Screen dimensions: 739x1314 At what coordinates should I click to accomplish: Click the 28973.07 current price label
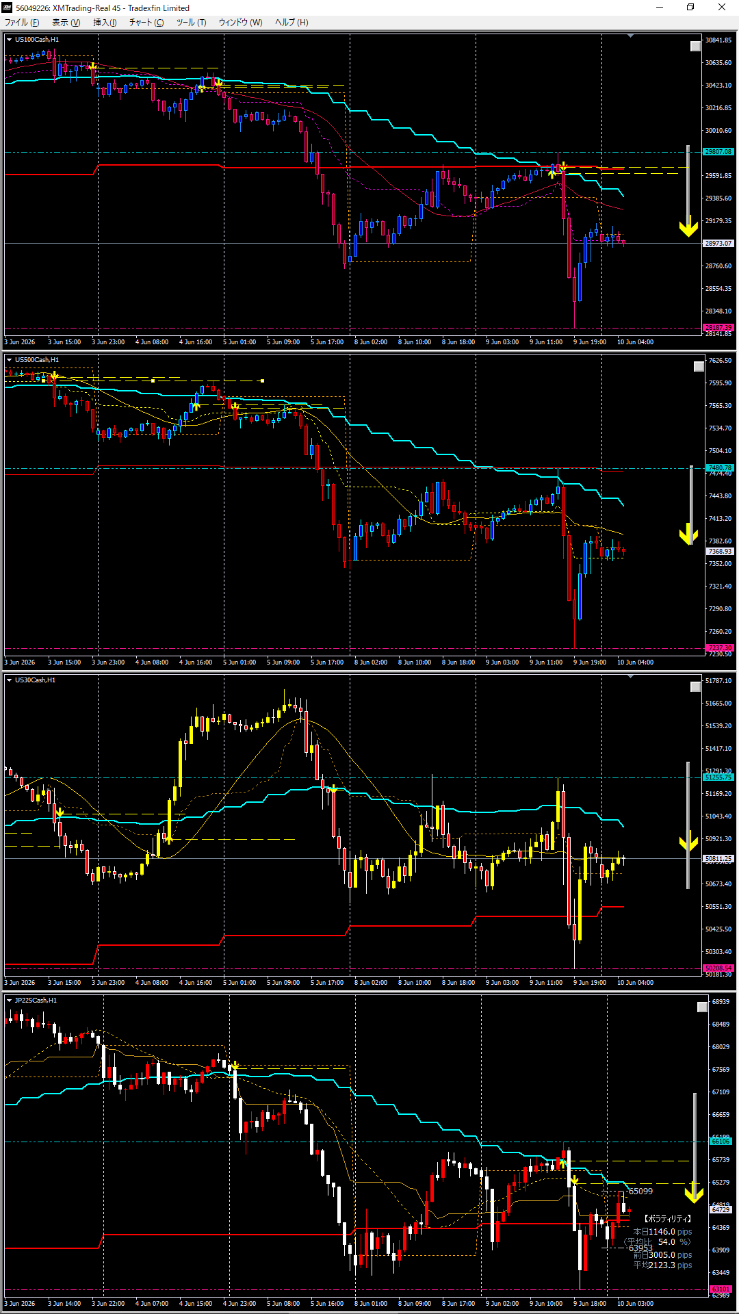(718, 244)
